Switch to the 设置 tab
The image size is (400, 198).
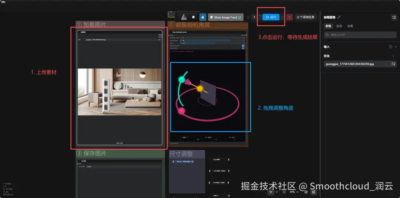point(350,26)
